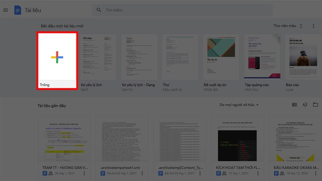Click the date 12 thg 1, 2021
The height and width of the screenshot is (181, 322).
point(239,173)
